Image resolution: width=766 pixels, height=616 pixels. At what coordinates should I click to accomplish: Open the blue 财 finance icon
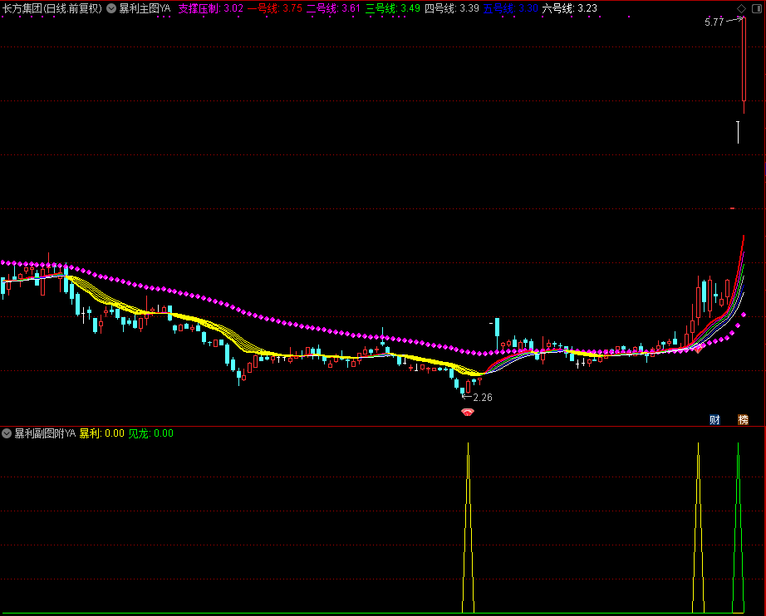coord(714,420)
